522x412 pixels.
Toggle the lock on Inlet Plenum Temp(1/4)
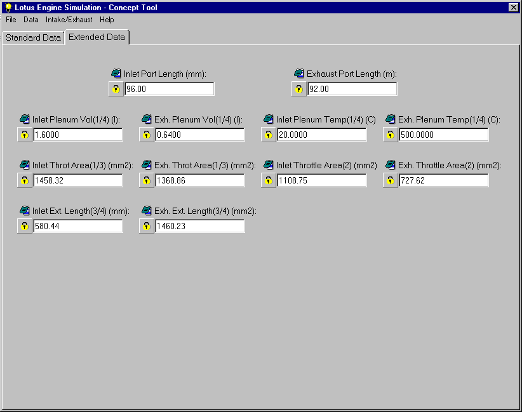pyautogui.click(x=269, y=135)
